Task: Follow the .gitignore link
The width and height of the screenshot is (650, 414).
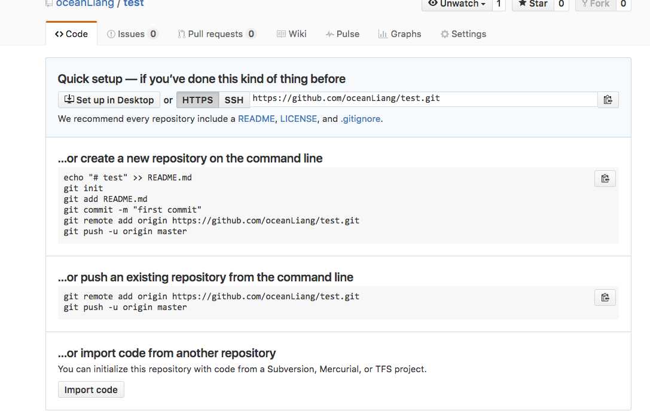Action: (x=360, y=119)
